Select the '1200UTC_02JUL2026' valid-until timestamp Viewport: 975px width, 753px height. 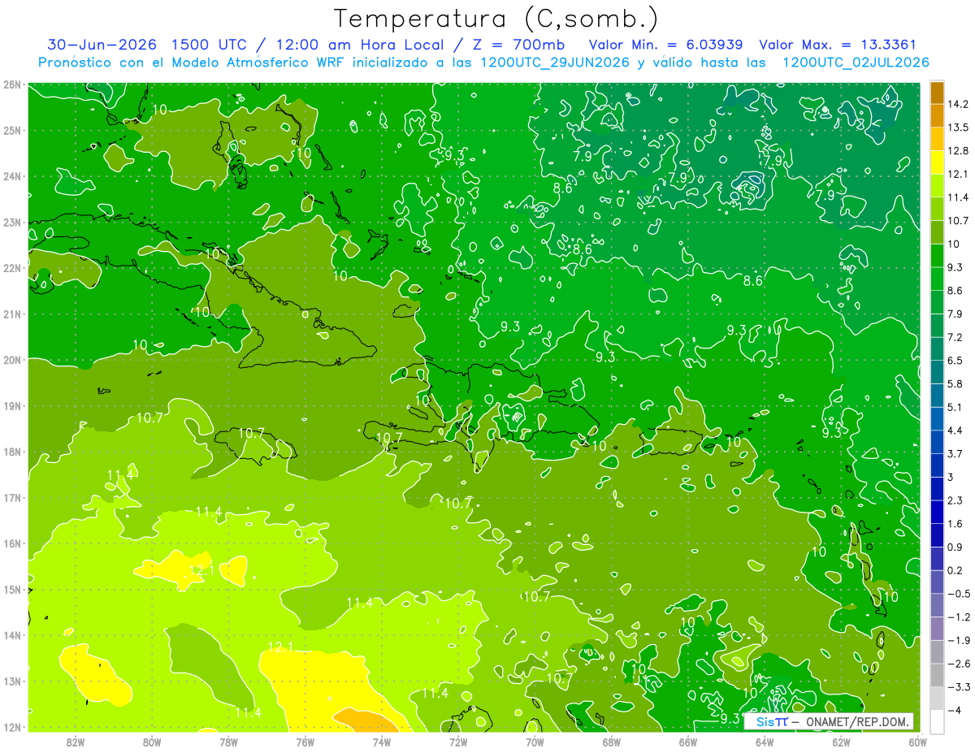click(x=856, y=62)
